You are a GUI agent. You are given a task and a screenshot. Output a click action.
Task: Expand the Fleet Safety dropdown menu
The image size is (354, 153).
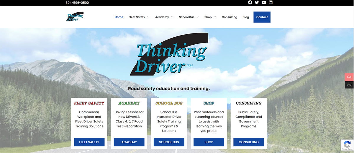pos(139,17)
